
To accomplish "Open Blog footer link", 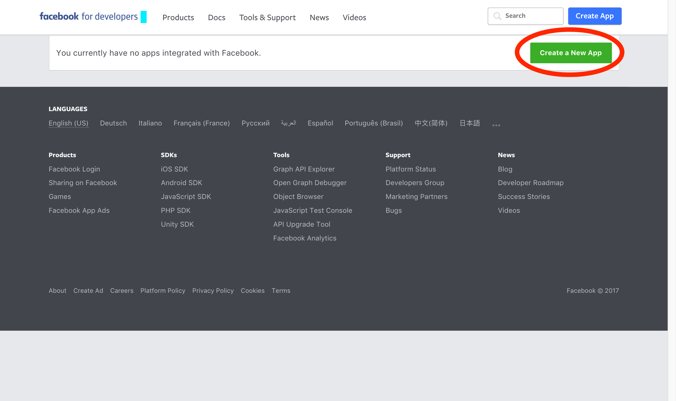I will pos(505,169).
